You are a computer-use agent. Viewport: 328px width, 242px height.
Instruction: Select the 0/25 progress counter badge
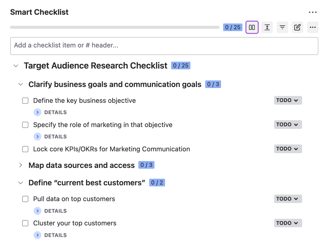coord(233,27)
